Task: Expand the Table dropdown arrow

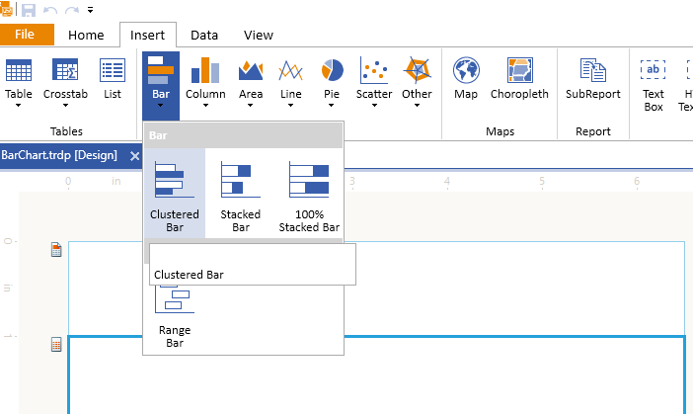Action: [18, 106]
